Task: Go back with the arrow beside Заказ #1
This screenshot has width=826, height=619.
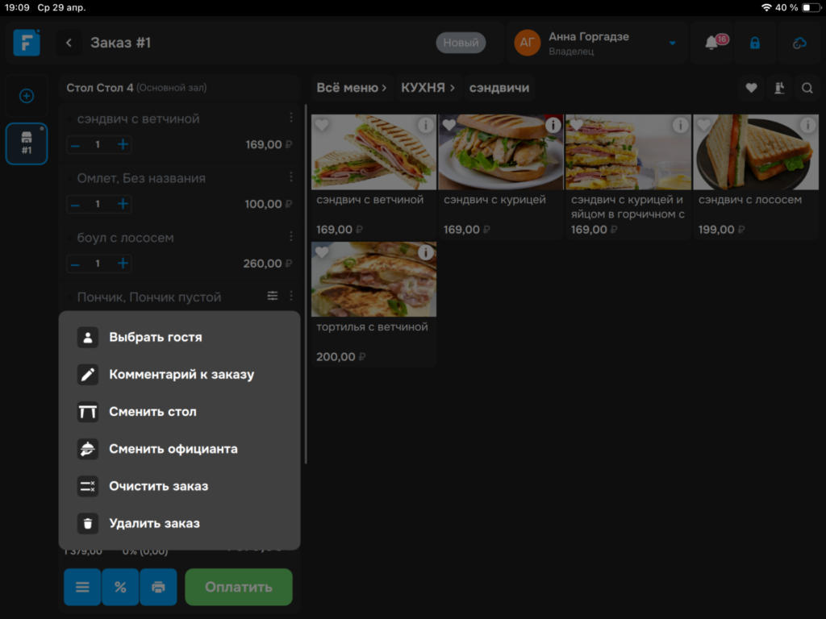Action: click(x=69, y=43)
